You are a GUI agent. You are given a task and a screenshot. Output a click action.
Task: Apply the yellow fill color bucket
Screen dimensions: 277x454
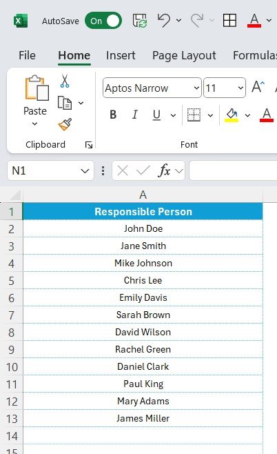(x=232, y=115)
